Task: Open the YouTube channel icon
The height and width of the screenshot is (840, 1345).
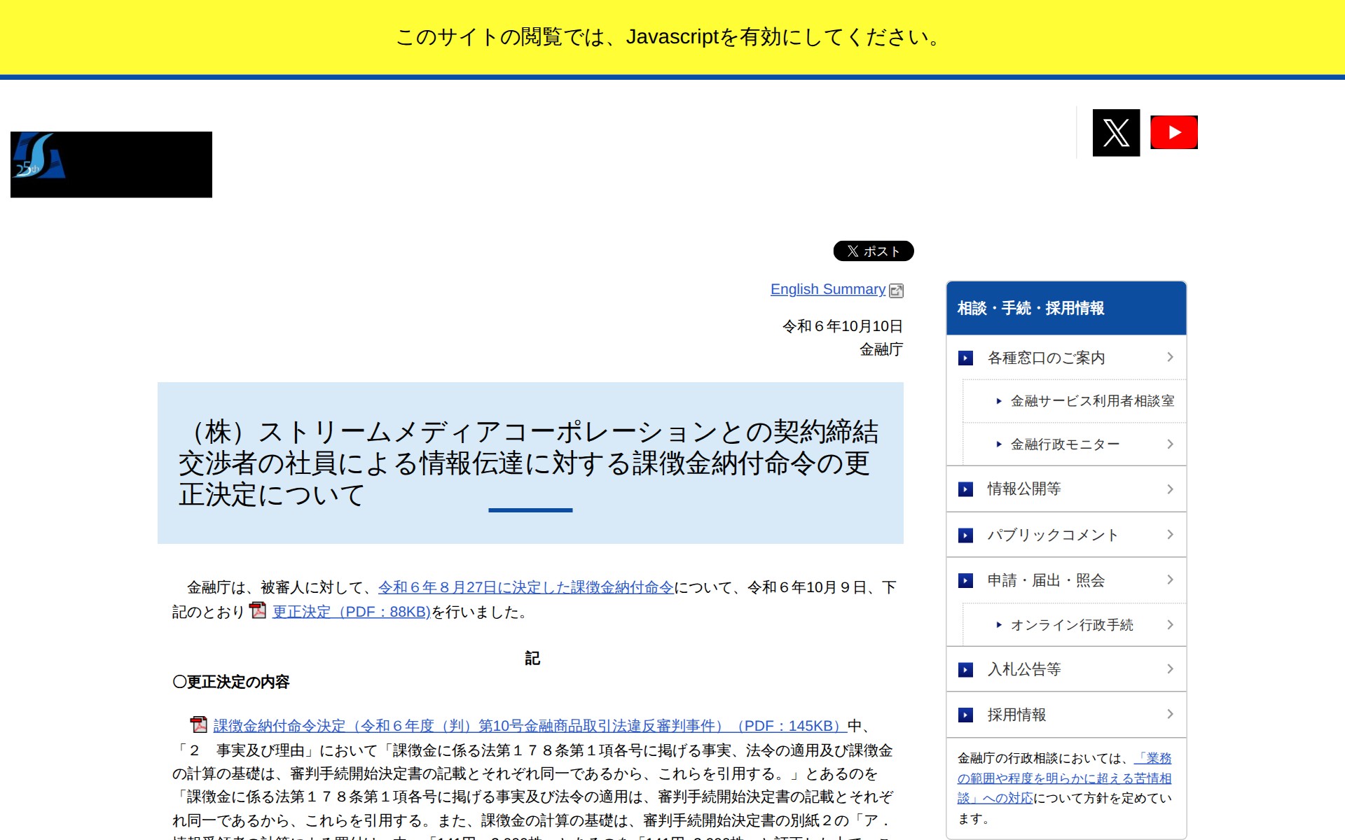Action: pos(1173,132)
